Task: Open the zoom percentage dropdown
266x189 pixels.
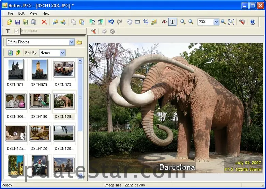Action: [216, 22]
